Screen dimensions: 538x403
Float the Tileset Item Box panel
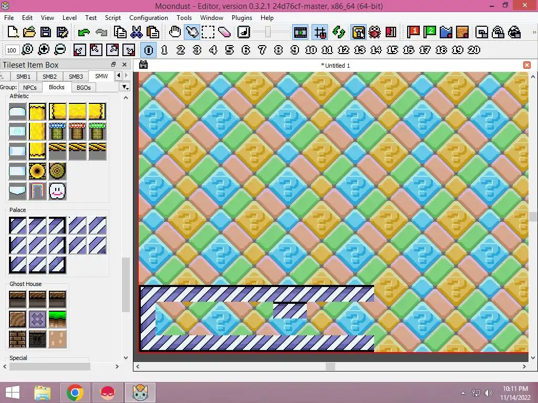(113, 65)
